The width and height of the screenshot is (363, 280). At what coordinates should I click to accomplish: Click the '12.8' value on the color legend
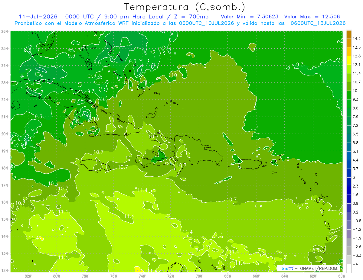click(x=357, y=56)
